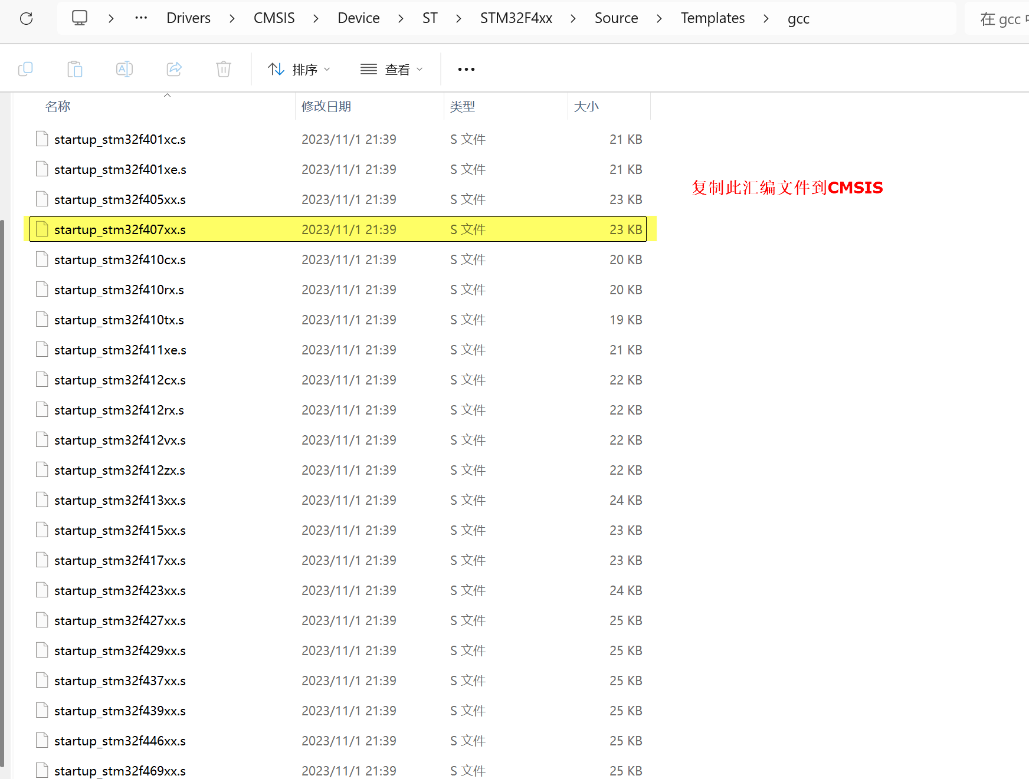Select file startup_stm32f446xx.s

[x=120, y=741]
